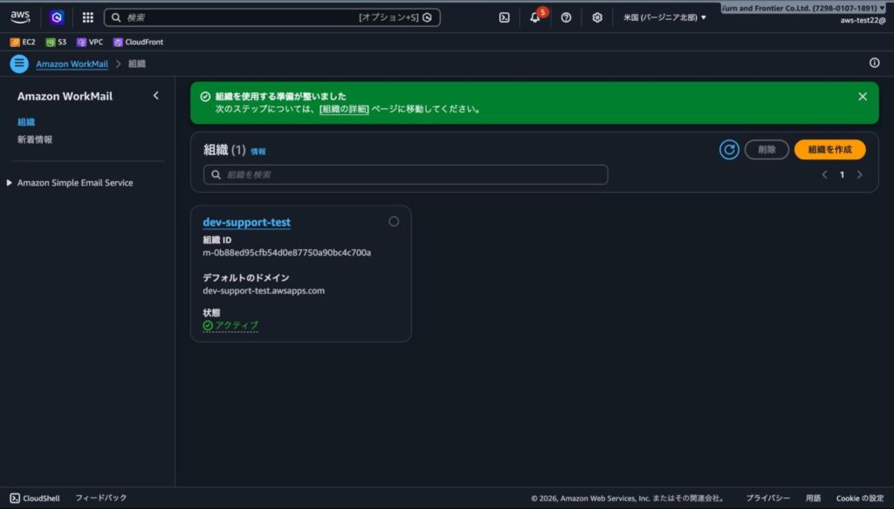Open the region selector 米国 (バージニア北部)
The height and width of the screenshot is (509, 894).
tap(664, 17)
